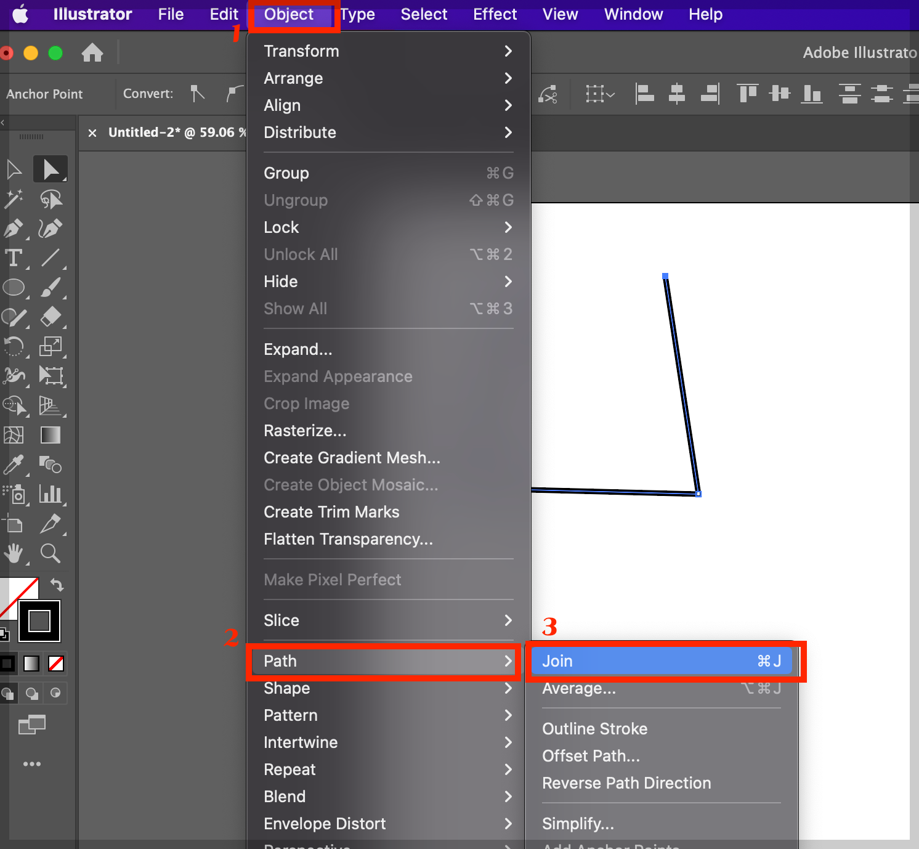This screenshot has height=849, width=919.
Task: Select the Blend tool
Action: (x=51, y=465)
